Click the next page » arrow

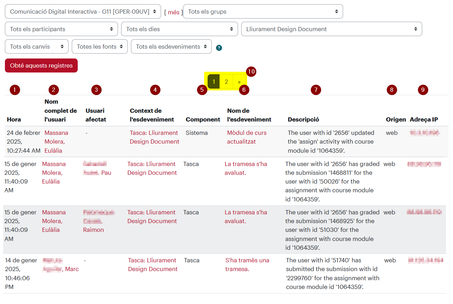[x=239, y=82]
